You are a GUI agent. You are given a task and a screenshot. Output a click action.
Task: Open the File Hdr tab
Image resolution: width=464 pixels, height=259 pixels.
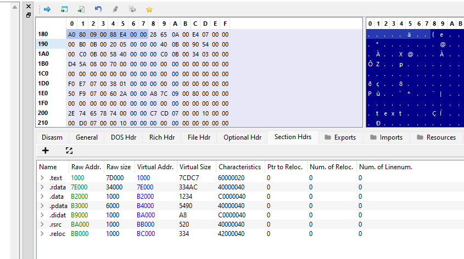pos(199,137)
